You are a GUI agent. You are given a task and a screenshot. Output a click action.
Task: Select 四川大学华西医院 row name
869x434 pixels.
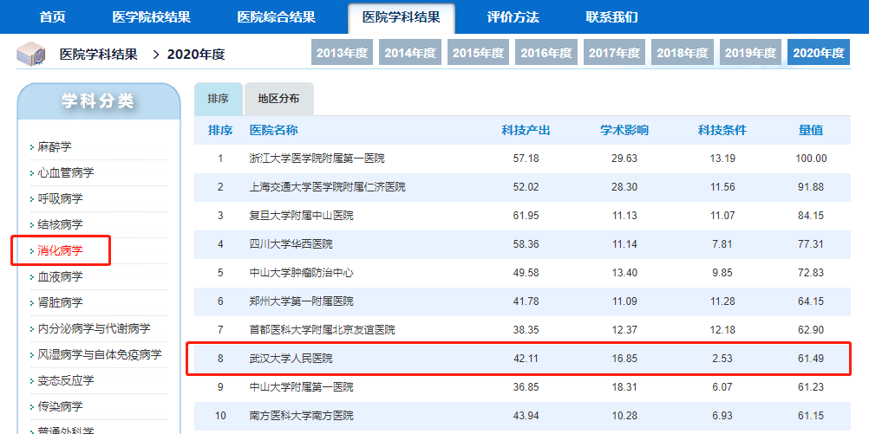point(291,244)
